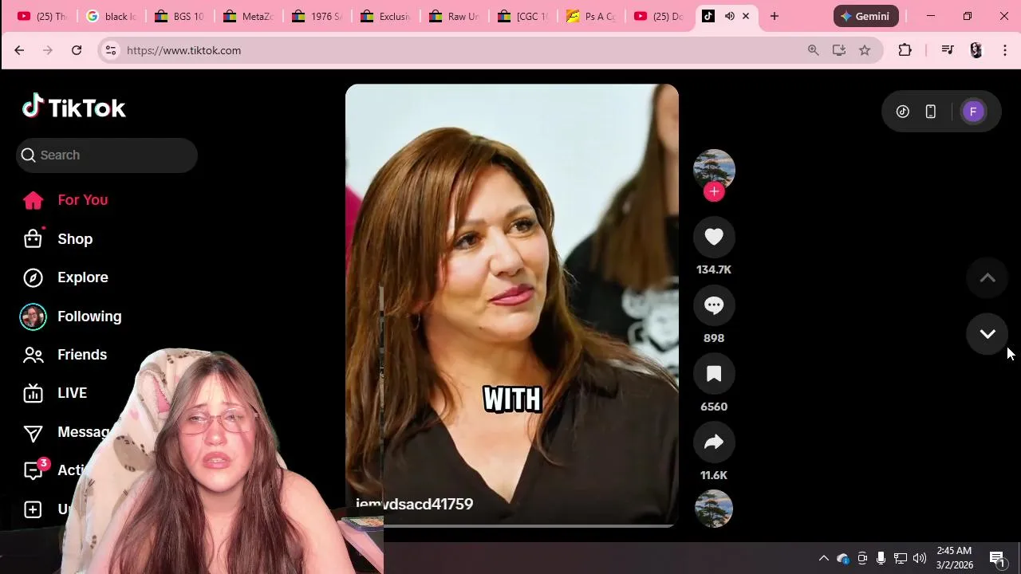Switch to the Ps A Co tab

pyautogui.click(x=592, y=16)
